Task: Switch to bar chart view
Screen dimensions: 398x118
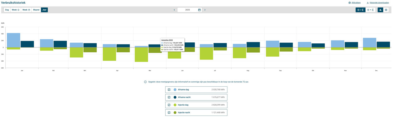Action: [381, 10]
